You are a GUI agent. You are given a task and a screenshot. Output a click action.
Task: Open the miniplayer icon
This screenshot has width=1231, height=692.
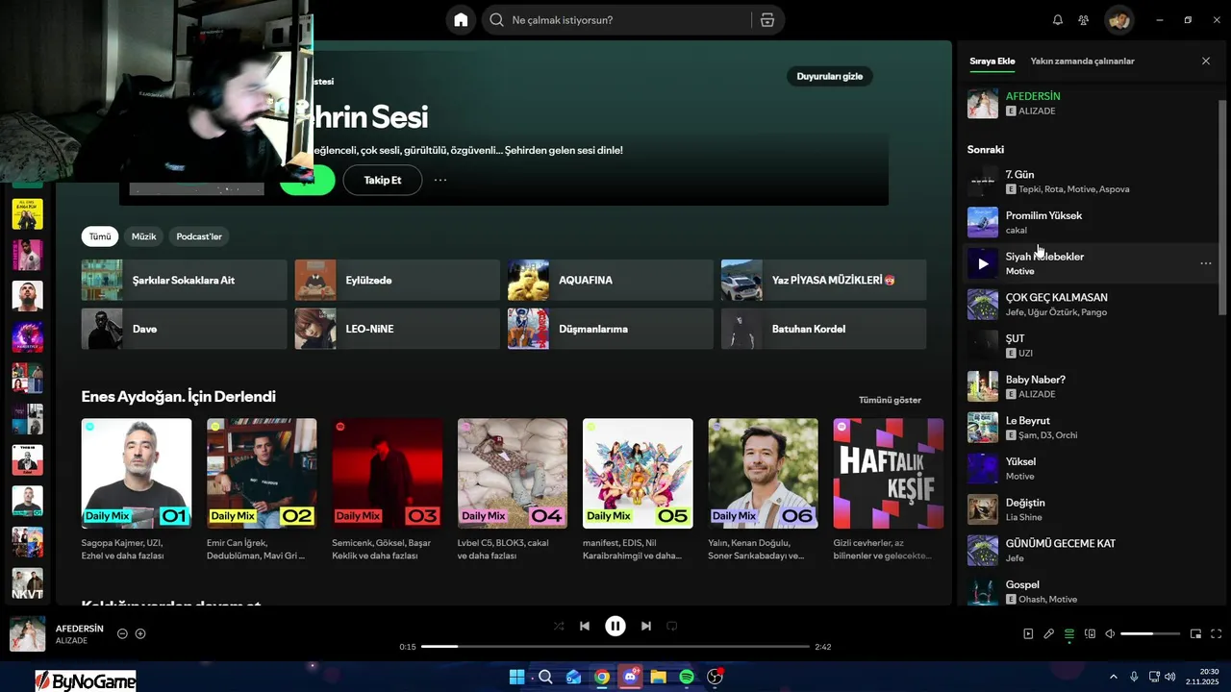click(1195, 633)
